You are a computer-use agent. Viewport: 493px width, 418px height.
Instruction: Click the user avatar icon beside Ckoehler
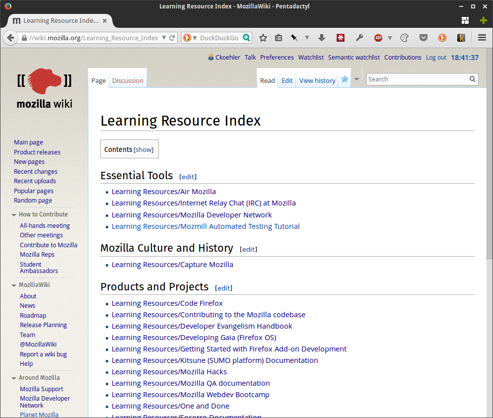[x=211, y=57]
